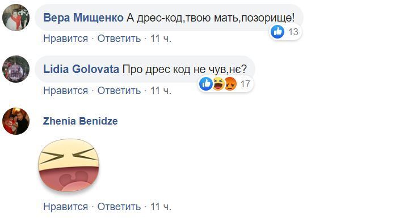Open the 11 ч. timestamp on Вера's comment
This screenshot has height=218, width=412.
pos(161,39)
